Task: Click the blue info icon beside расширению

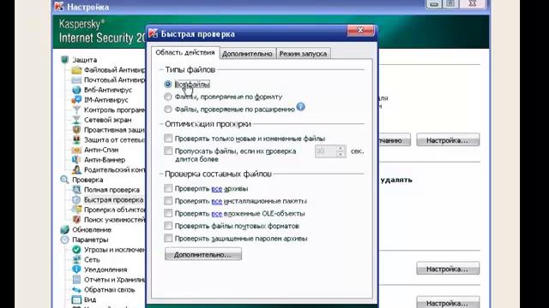Action: pos(301,107)
